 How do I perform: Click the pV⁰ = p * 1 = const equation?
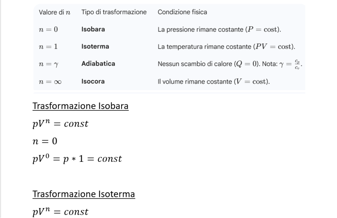click(x=77, y=159)
